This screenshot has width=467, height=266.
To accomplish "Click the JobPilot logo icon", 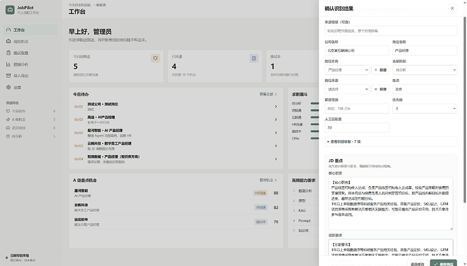I will [x=10, y=10].
